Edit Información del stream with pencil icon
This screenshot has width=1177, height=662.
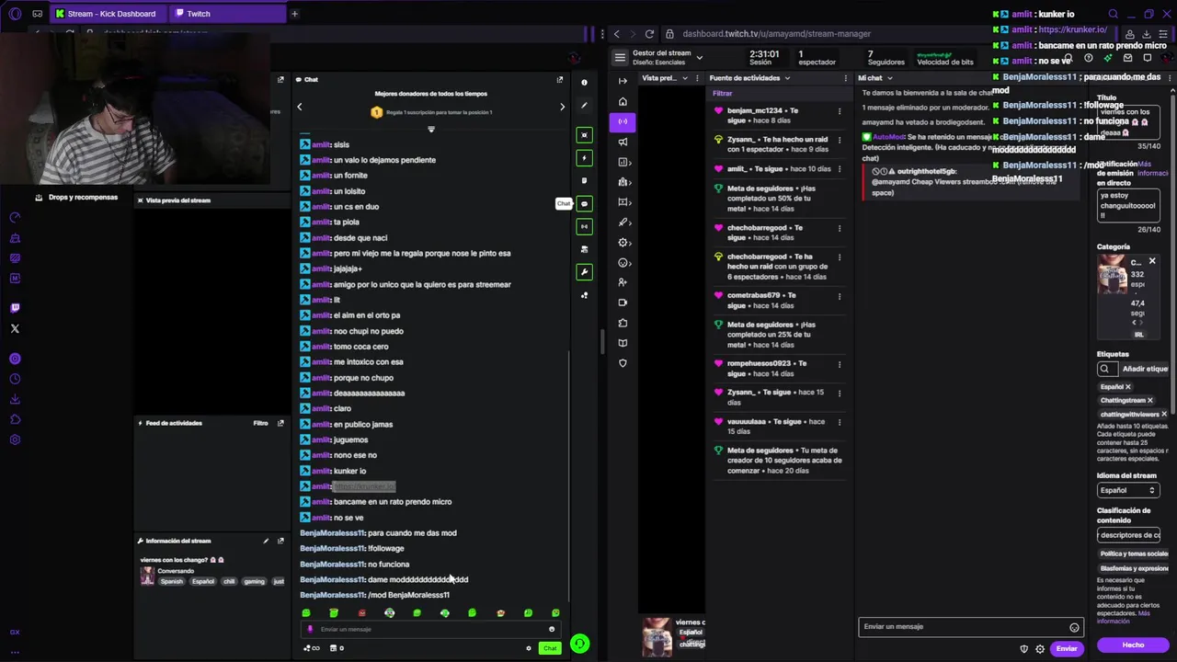(x=266, y=541)
